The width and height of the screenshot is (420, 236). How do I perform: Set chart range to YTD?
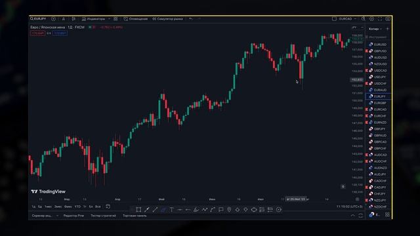(77, 206)
